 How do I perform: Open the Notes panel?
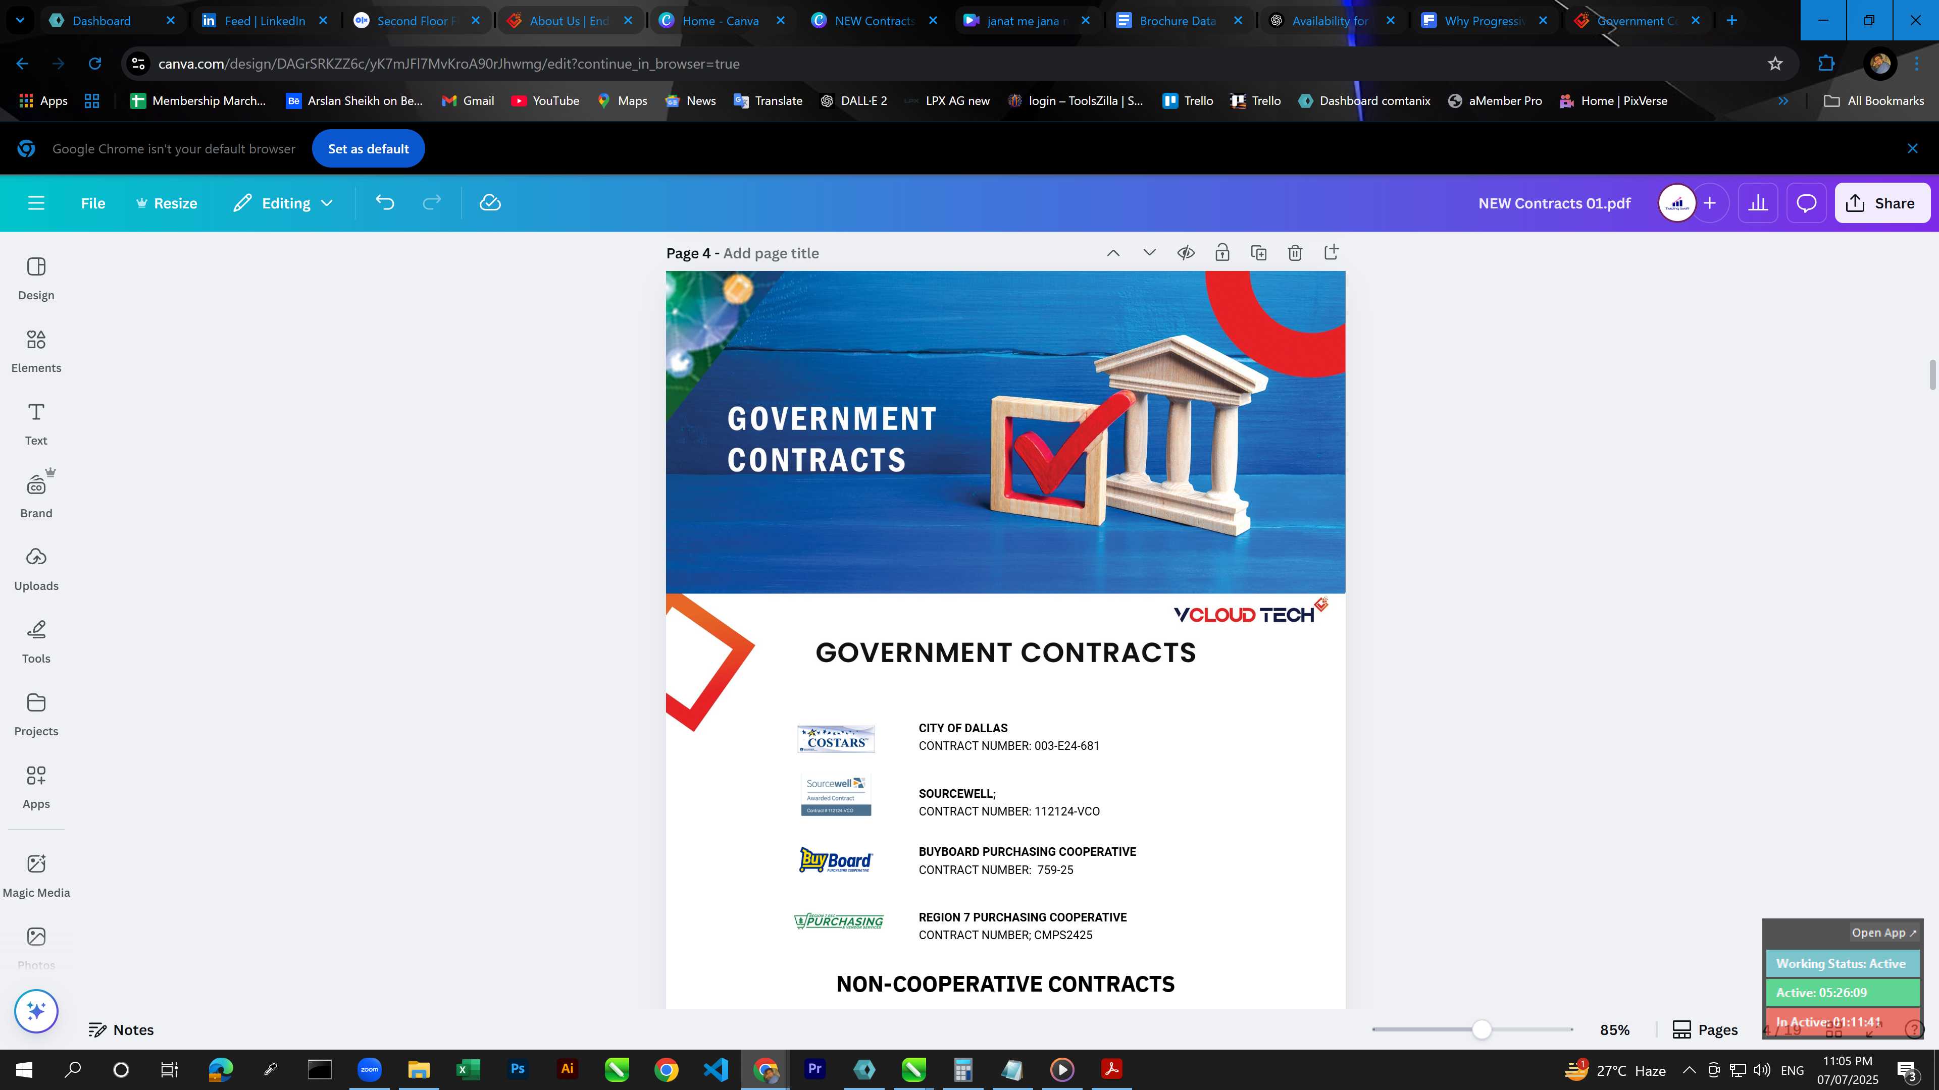tap(121, 1030)
